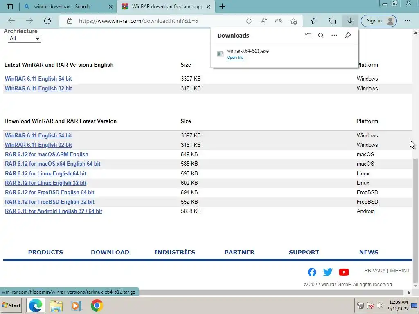Go back with the browser back arrow
The width and height of the screenshot is (419, 314).
pyautogui.click(x=11, y=21)
